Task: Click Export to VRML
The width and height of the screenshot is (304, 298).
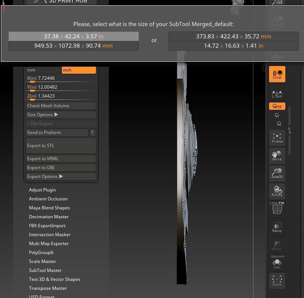Action: [x=61, y=159]
